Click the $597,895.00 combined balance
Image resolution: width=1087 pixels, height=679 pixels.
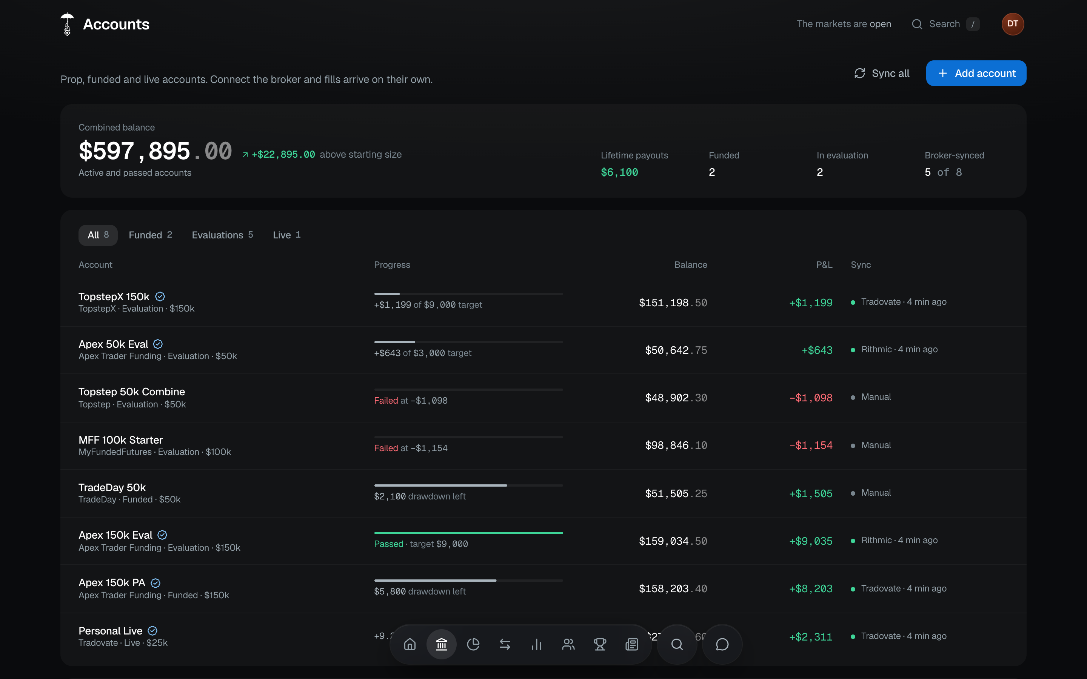pos(156,151)
